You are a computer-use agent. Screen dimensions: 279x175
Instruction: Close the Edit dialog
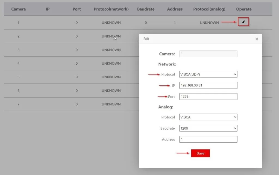[256, 39]
